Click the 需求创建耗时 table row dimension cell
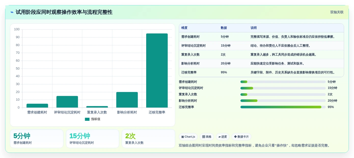The image size is (354, 158). [x=190, y=37]
